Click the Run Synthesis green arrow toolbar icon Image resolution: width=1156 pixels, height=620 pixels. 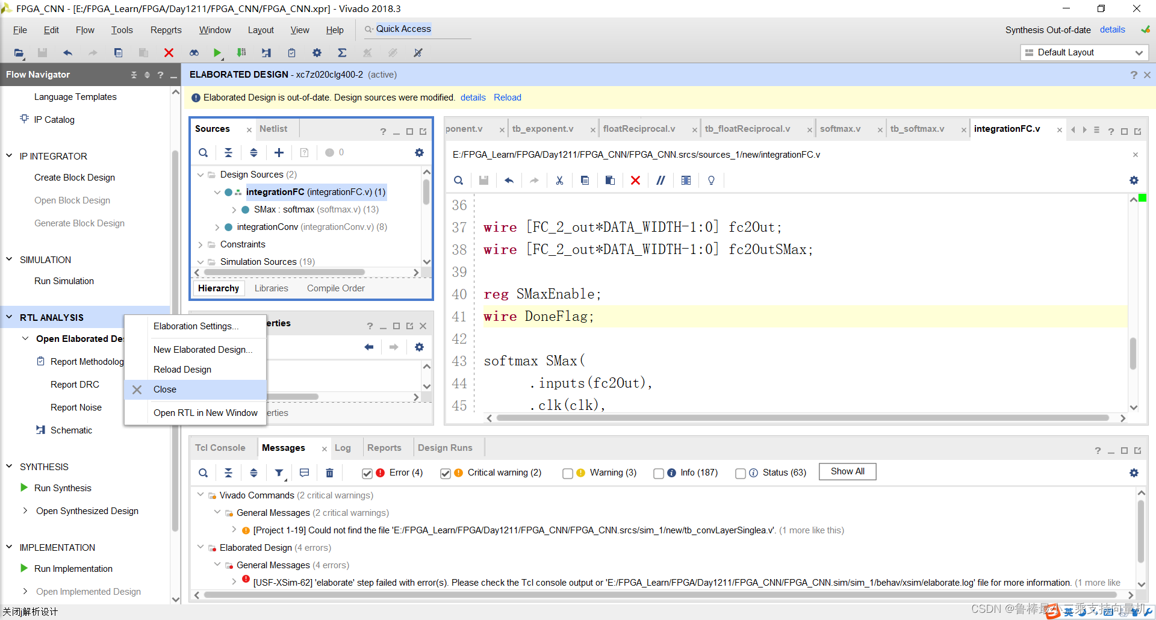click(217, 53)
